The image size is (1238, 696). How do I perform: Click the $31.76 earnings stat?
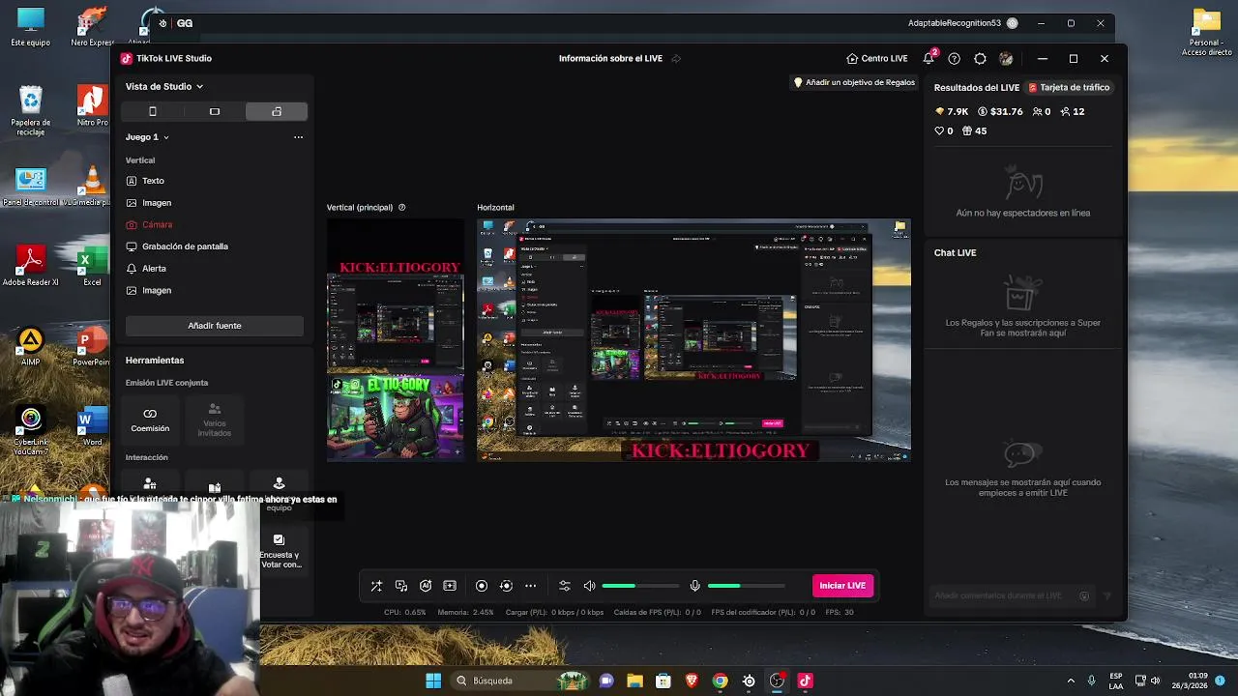(1000, 111)
